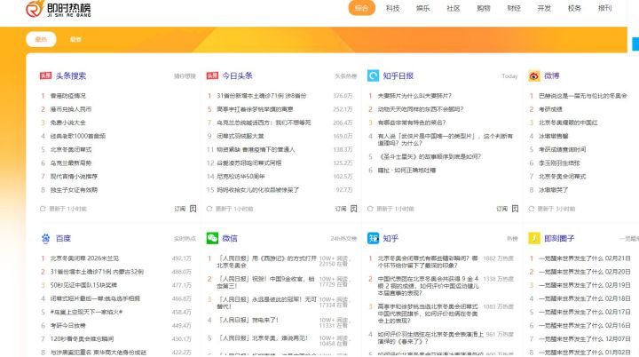Open 知乎 item with 1882 万热度
This screenshot has width=639, height=357.
pos(428,261)
